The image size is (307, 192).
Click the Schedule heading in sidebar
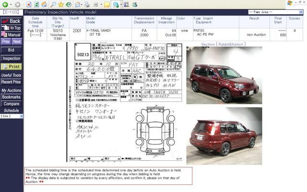click(x=12, y=110)
